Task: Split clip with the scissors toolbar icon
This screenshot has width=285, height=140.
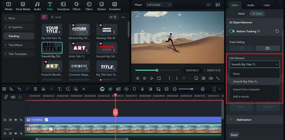Action: click(x=43, y=89)
